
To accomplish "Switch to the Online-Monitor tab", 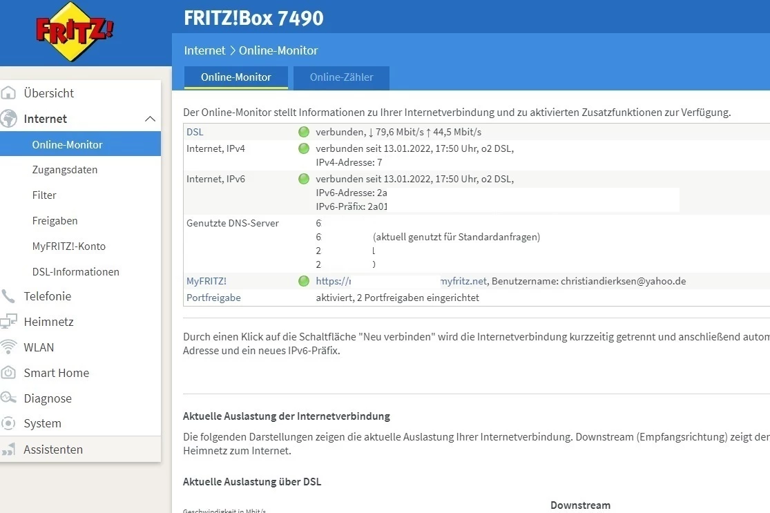I will click(x=235, y=77).
